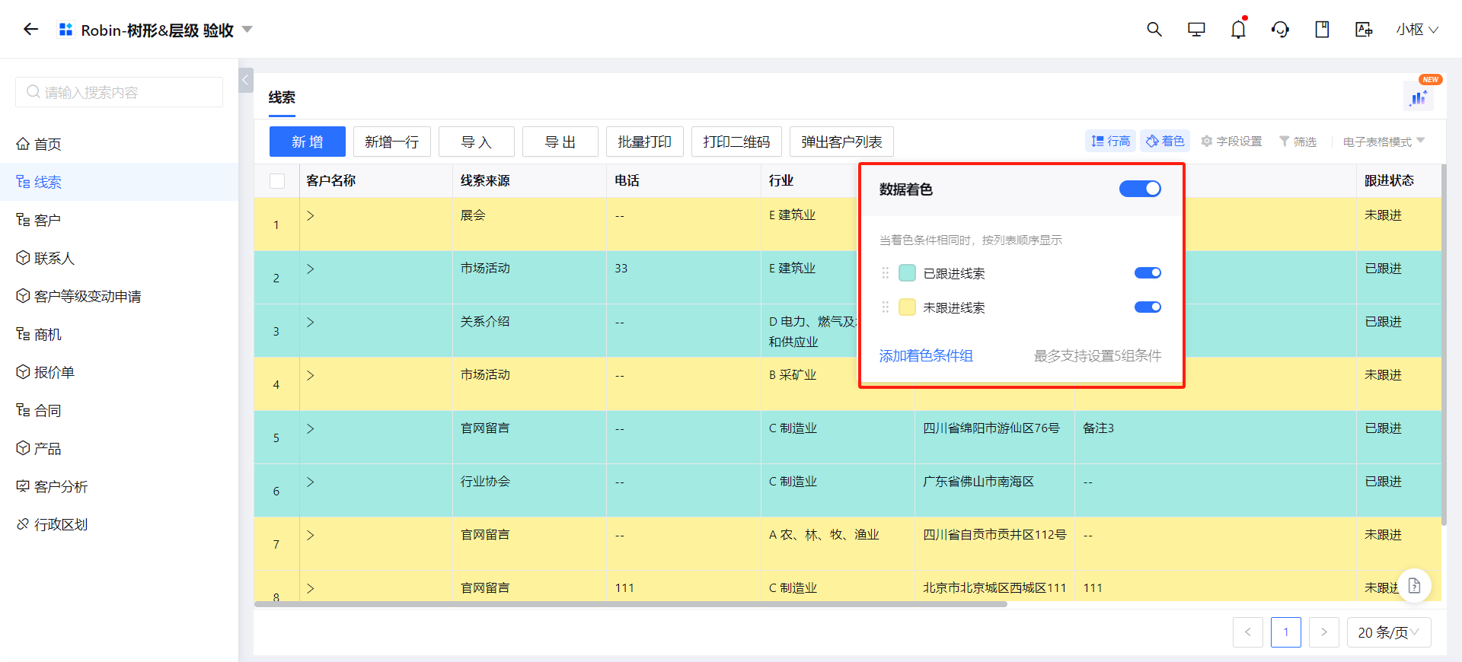Open 客户等级变动申请 in the sidebar
1462x662 pixels.
[119, 296]
